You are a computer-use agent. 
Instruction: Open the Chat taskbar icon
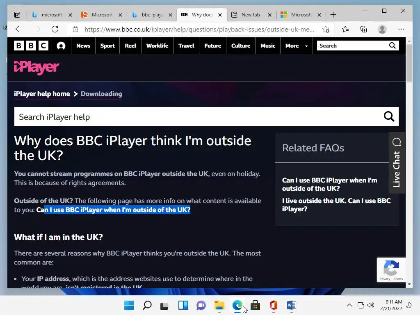(x=201, y=305)
